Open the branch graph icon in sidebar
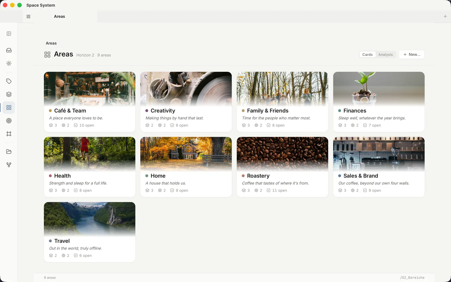Viewport: 451px width, 282px height. click(x=9, y=165)
